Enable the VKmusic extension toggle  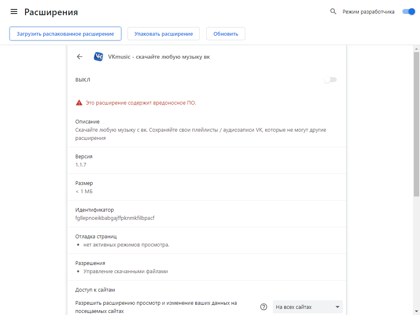[330, 80]
